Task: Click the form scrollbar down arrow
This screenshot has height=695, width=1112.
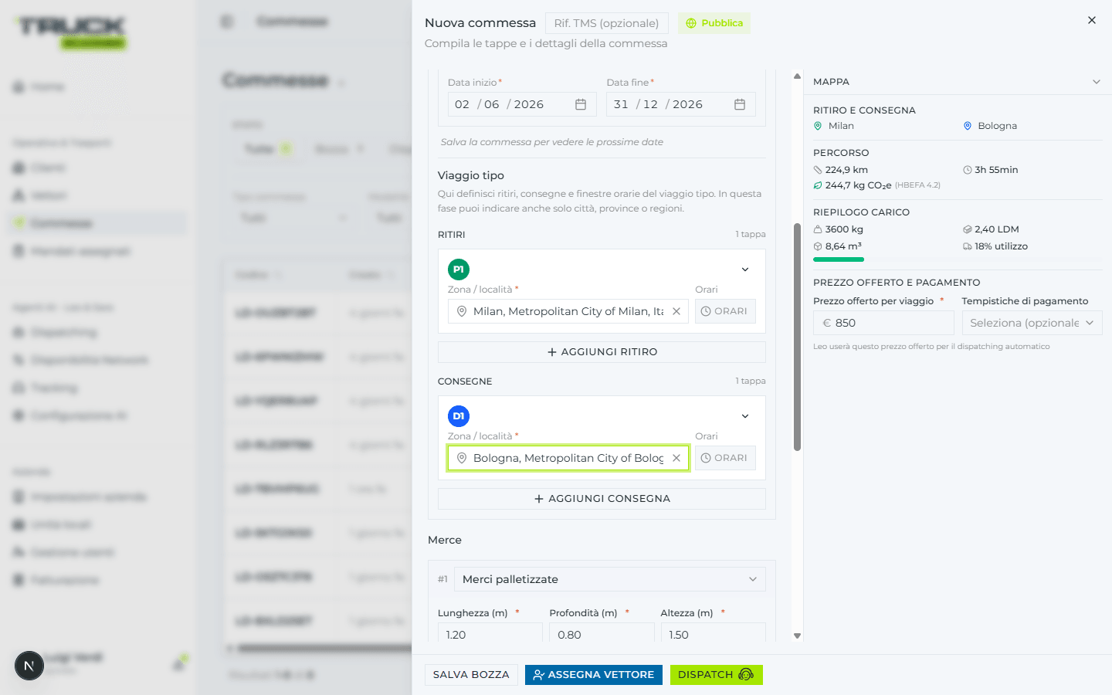Action: 797,636
